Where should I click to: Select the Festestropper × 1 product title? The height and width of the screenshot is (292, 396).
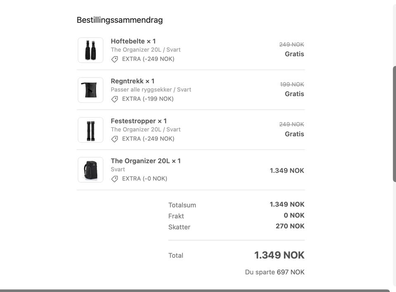[x=139, y=121]
